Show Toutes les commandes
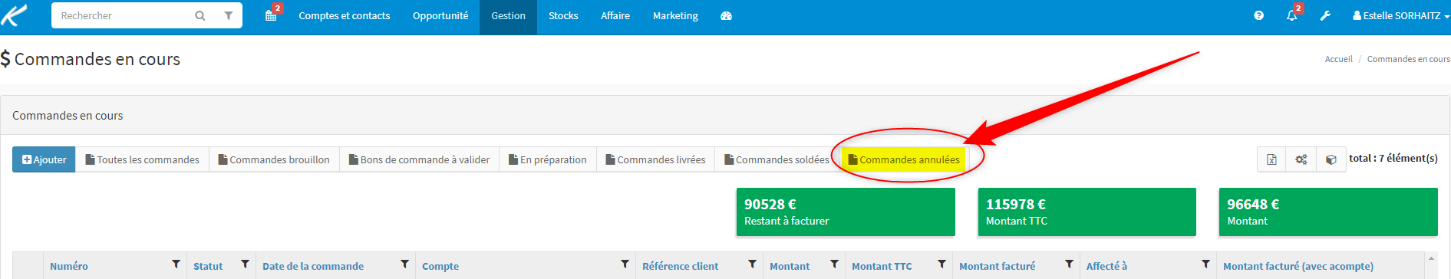The image size is (1451, 279). (142, 159)
